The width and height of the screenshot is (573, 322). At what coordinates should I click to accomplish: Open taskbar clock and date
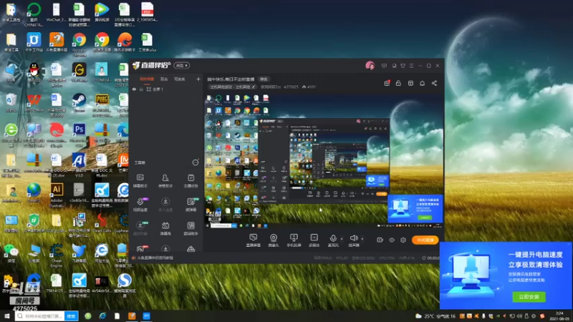coord(559,316)
